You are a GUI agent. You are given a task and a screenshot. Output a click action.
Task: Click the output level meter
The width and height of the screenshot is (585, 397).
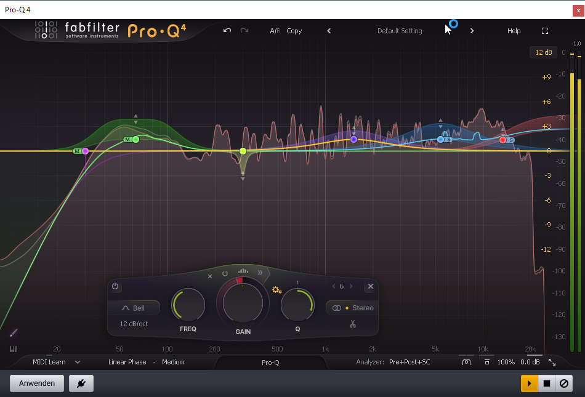click(x=576, y=201)
